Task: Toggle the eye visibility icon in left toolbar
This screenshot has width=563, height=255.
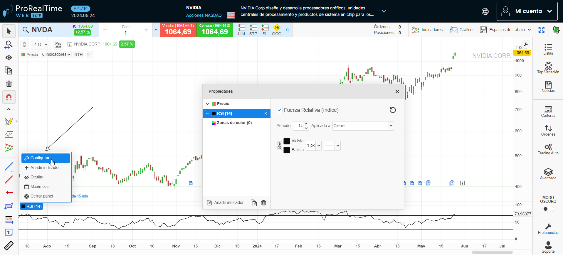Action: [9, 58]
